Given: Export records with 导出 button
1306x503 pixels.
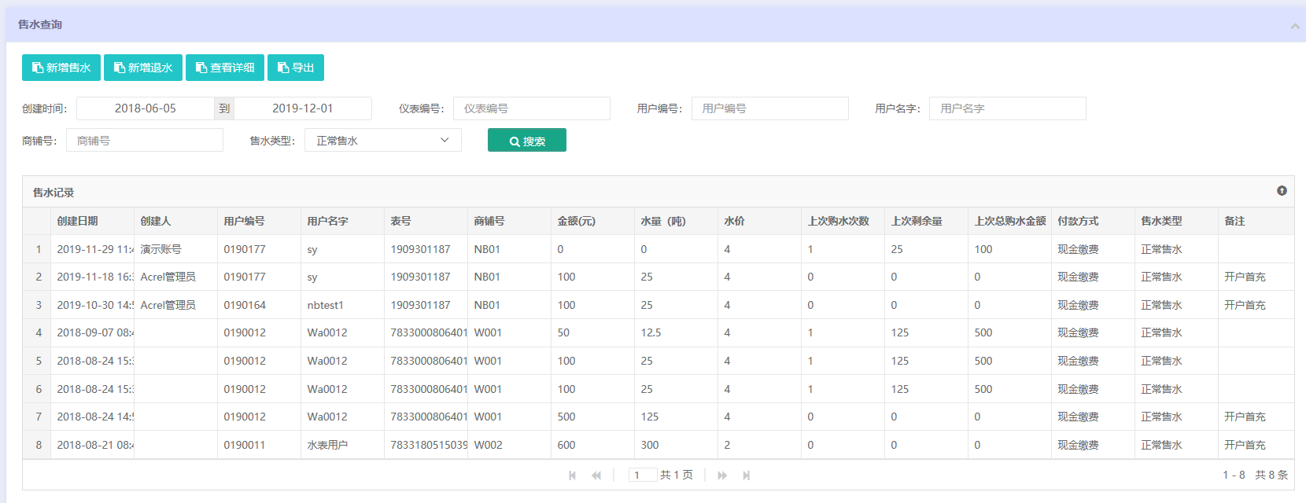Looking at the screenshot, I should [296, 68].
